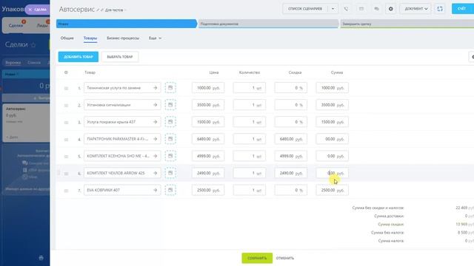Click the fullscreen expand icon in header
The image size is (474, 266).
tap(440, 9)
